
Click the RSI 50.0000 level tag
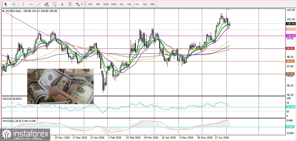point(291,107)
